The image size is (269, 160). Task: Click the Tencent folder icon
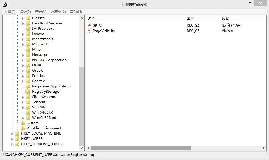tap(28, 102)
